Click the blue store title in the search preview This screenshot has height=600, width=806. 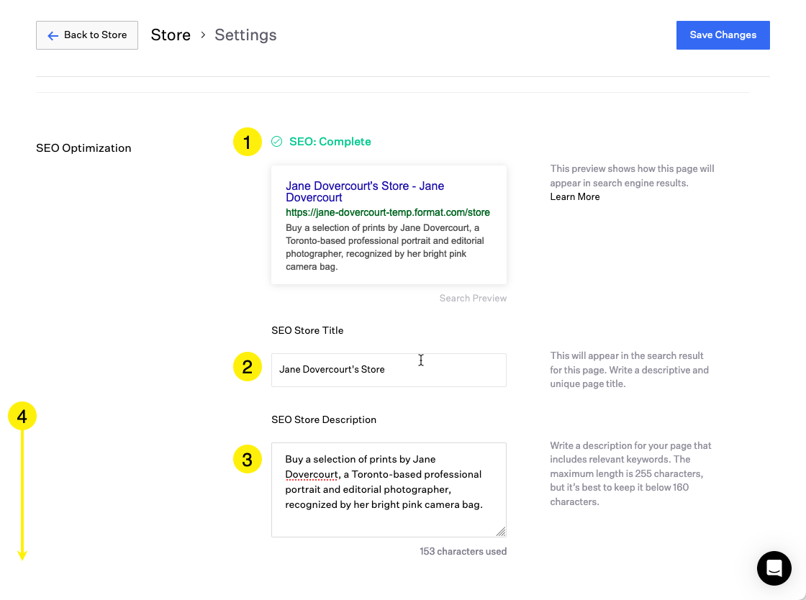click(x=365, y=191)
